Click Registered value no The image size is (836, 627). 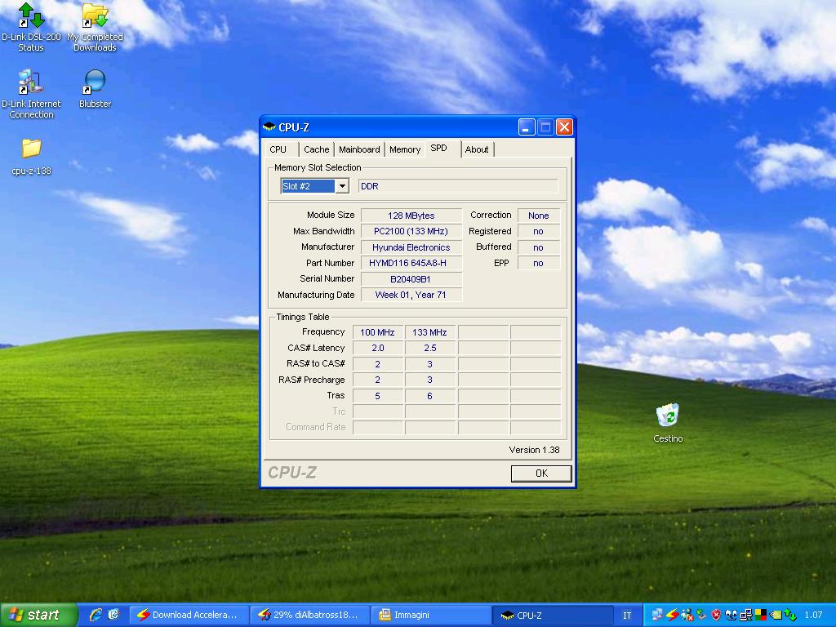coord(539,231)
